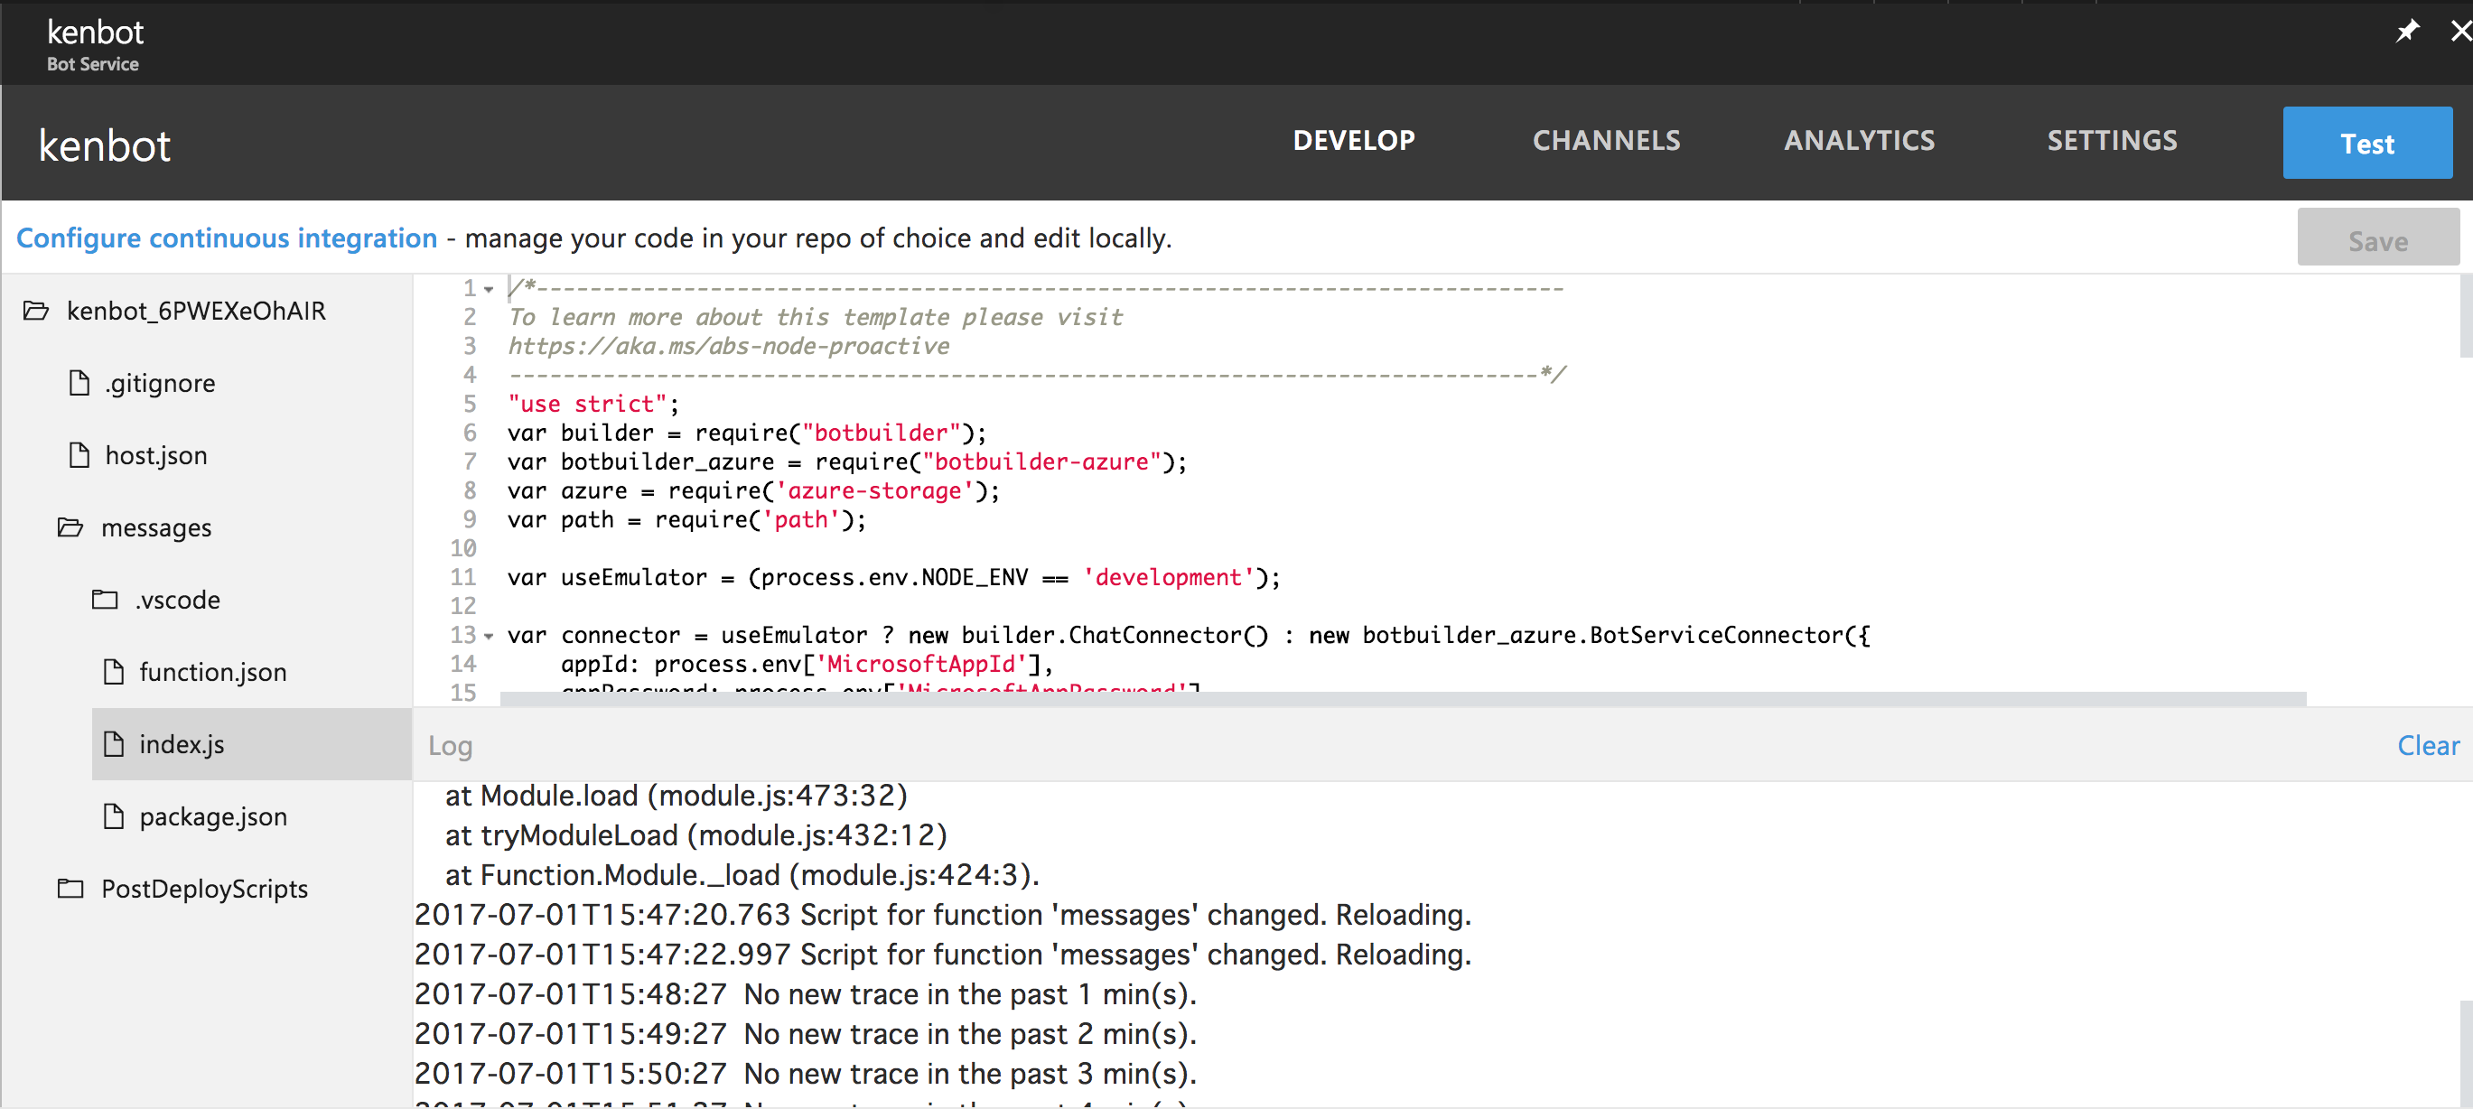Expand the .vscode folder via its icon
Image resolution: width=2473 pixels, height=1109 pixels.
(x=105, y=599)
